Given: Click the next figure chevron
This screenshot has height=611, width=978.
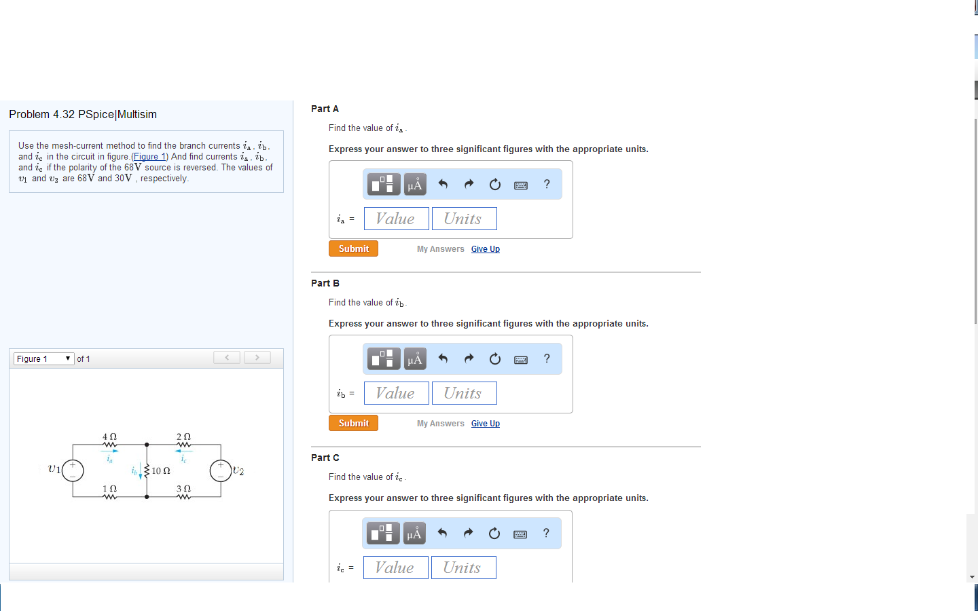Looking at the screenshot, I should (257, 357).
